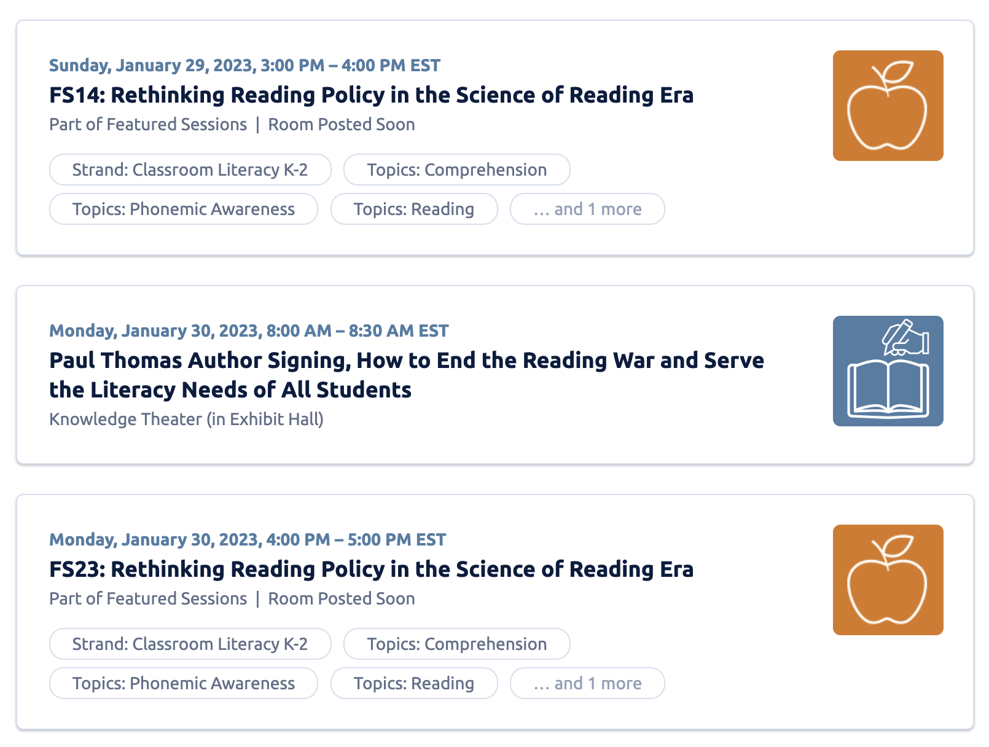This screenshot has height=747, width=989.
Task: Select Topics: Comprehension tag in FS14
Action: click(x=456, y=170)
